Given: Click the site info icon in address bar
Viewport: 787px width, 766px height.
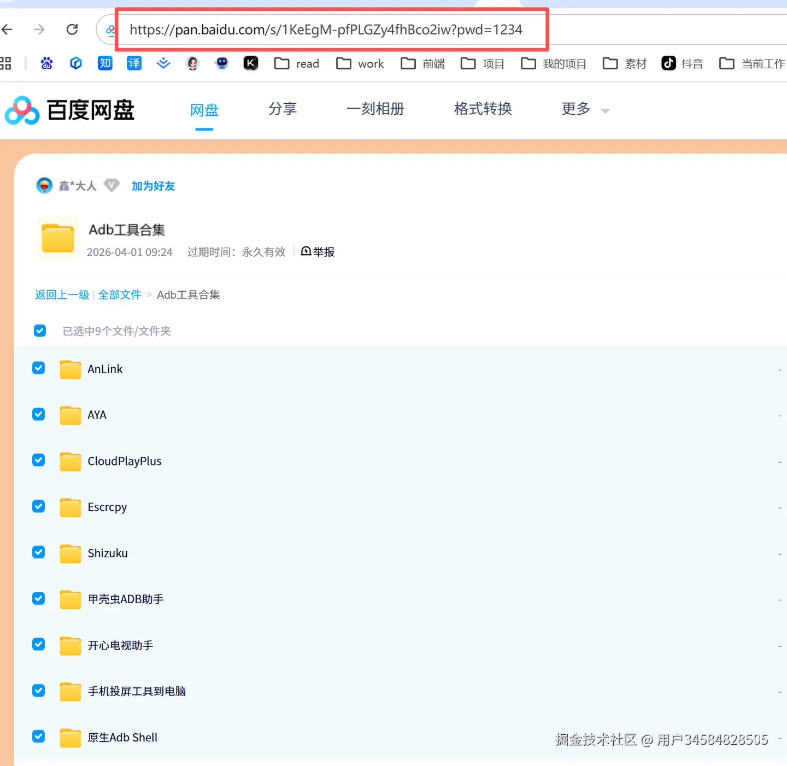Looking at the screenshot, I should point(110,30).
